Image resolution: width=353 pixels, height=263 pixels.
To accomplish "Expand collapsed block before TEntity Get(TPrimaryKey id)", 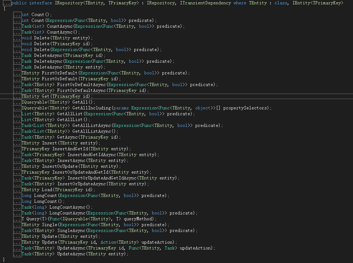I will pos(17,97).
